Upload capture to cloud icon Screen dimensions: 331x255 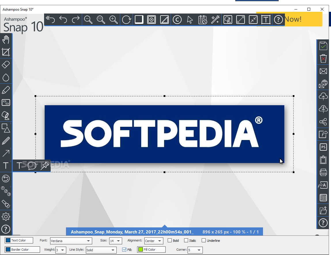coord(323,96)
